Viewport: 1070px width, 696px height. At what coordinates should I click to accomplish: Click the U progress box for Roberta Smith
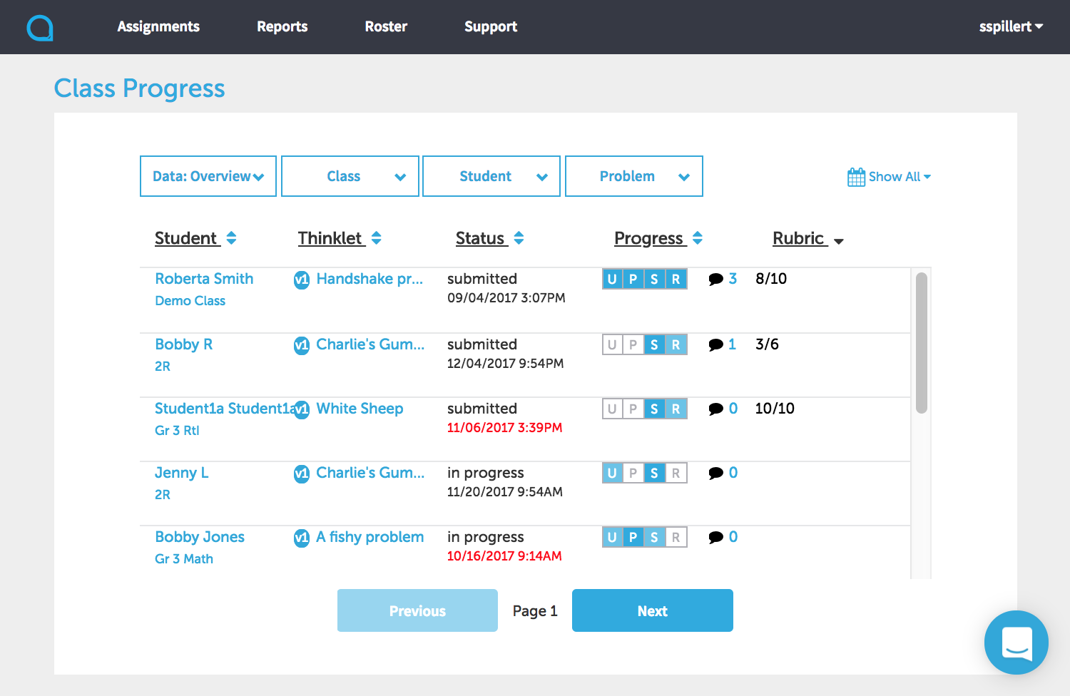click(612, 279)
